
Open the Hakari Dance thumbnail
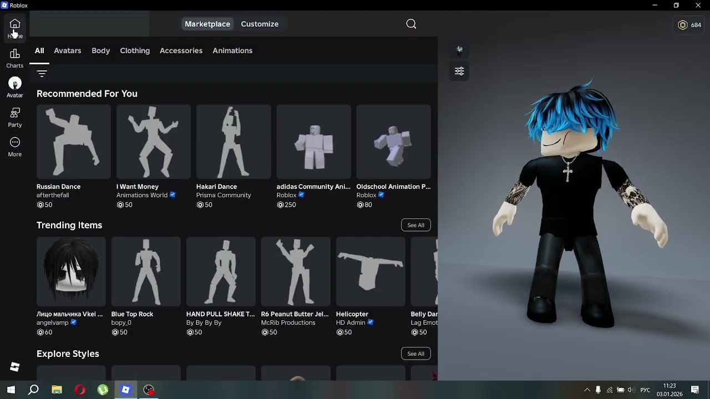tap(234, 142)
